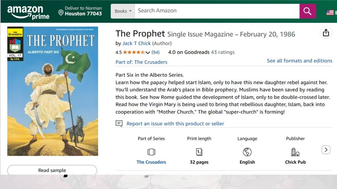337x189 pixels.
Task: Click the Print length page icon
Action: 199,152
